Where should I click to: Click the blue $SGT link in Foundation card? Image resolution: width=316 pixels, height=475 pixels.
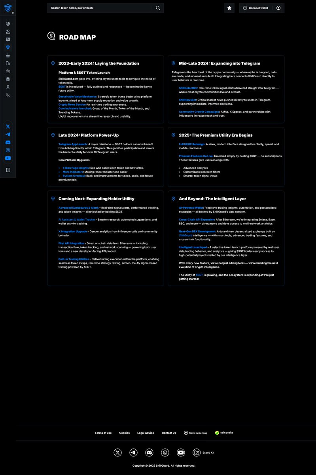(62, 86)
